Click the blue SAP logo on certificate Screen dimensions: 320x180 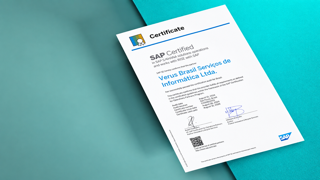tap(285, 137)
